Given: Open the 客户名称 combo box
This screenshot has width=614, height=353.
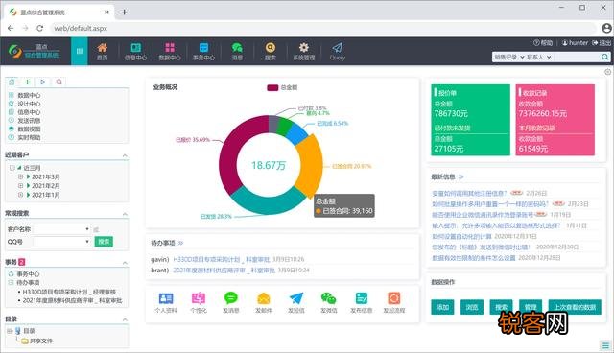Looking at the screenshot, I should tap(61, 229).
